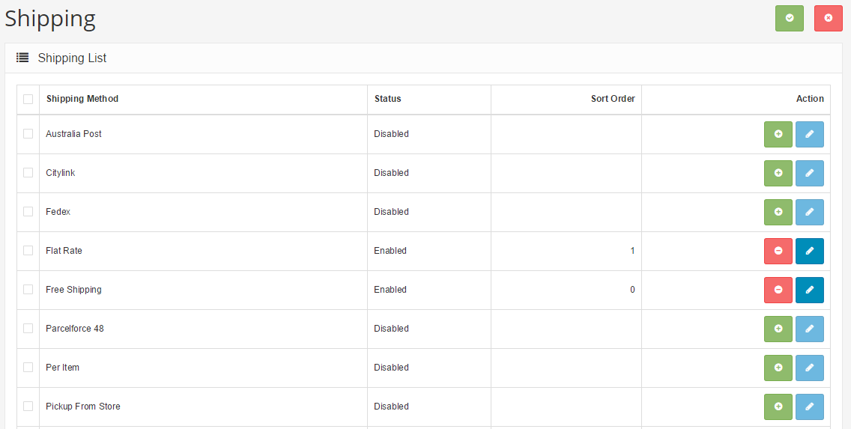Viewport: 851px width, 429px height.
Task: Install the Citylink shipping method
Action: tap(778, 173)
